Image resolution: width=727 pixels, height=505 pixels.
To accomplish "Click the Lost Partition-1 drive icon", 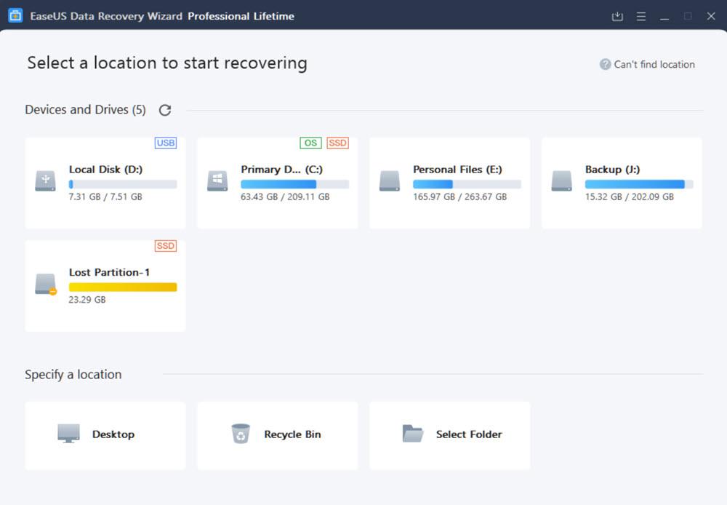I will pos(46,284).
